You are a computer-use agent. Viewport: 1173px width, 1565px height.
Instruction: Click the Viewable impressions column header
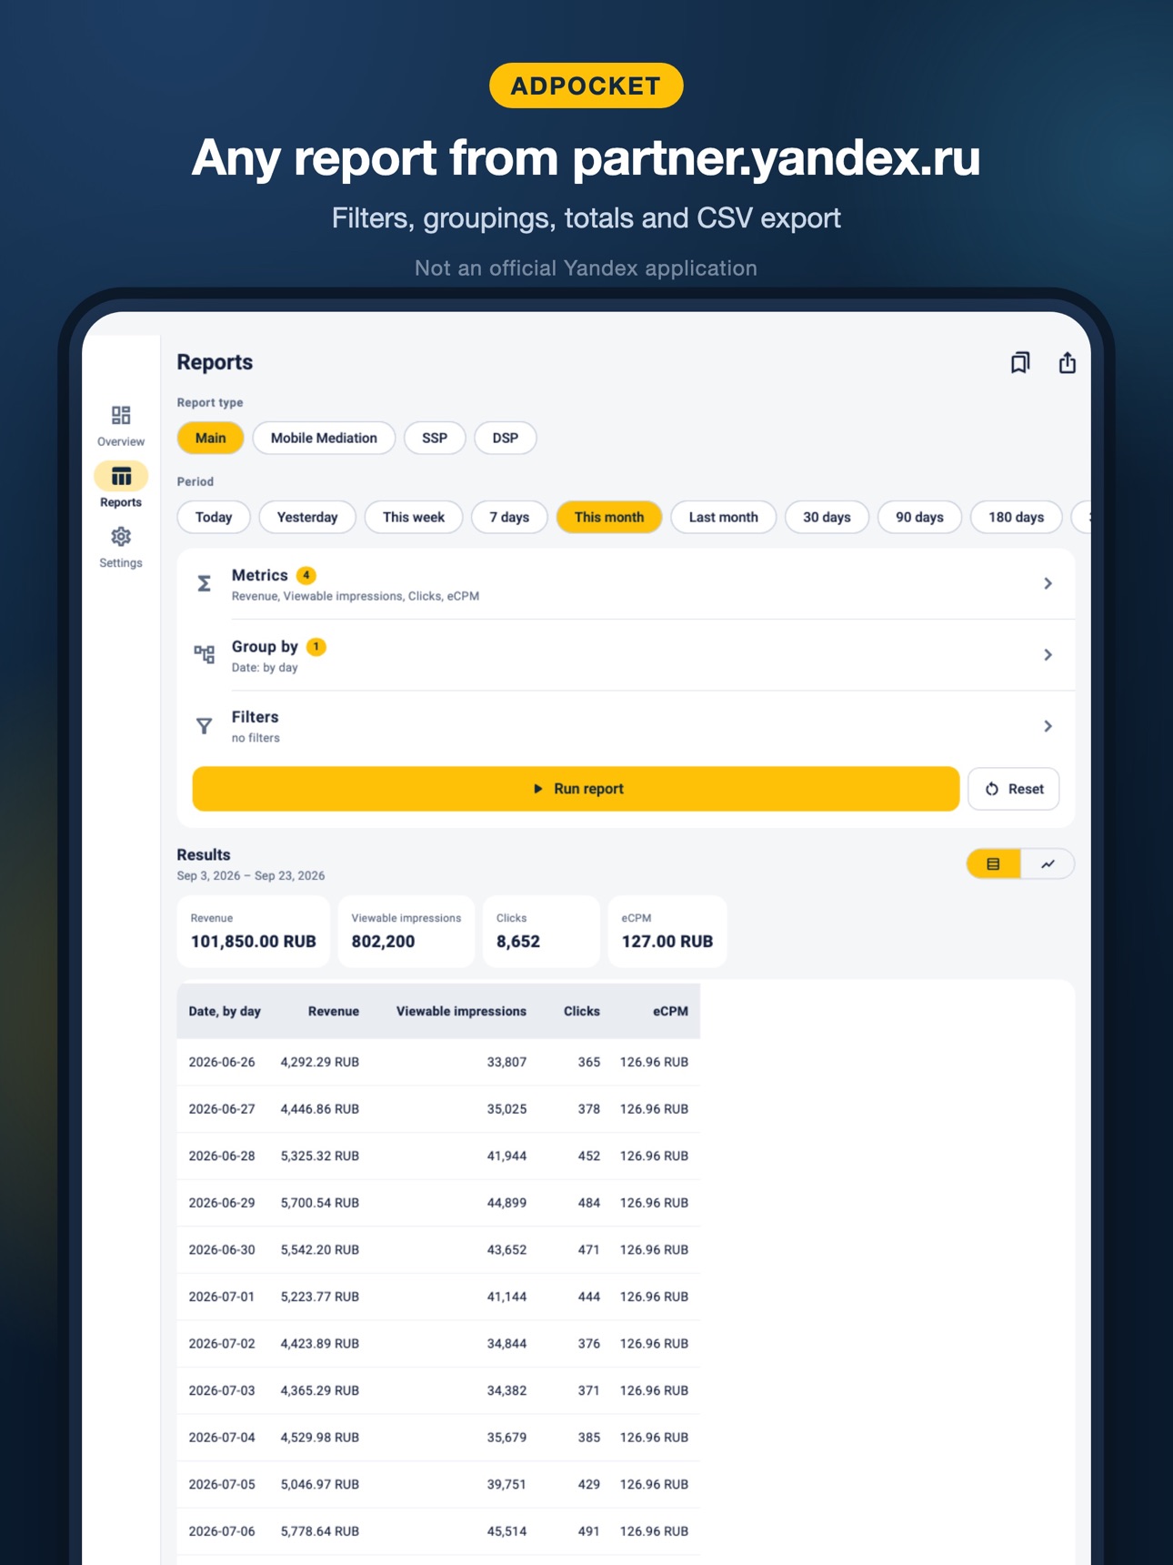tap(461, 1012)
